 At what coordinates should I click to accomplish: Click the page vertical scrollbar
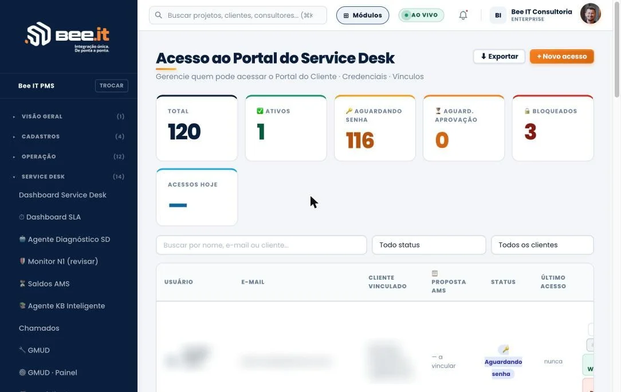click(616, 49)
